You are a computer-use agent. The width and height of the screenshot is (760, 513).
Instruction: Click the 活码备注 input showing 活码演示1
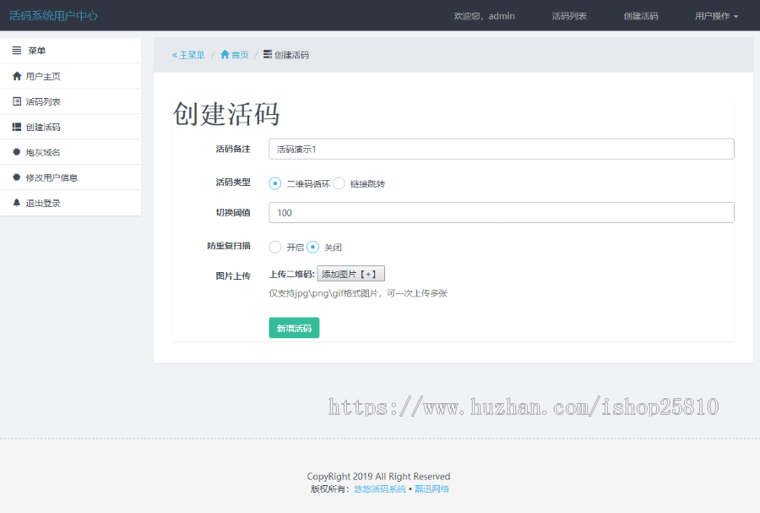pyautogui.click(x=502, y=149)
